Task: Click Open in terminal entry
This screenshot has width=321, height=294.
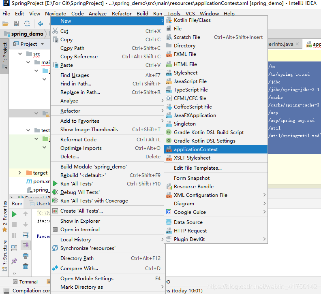Action: (x=107, y=230)
